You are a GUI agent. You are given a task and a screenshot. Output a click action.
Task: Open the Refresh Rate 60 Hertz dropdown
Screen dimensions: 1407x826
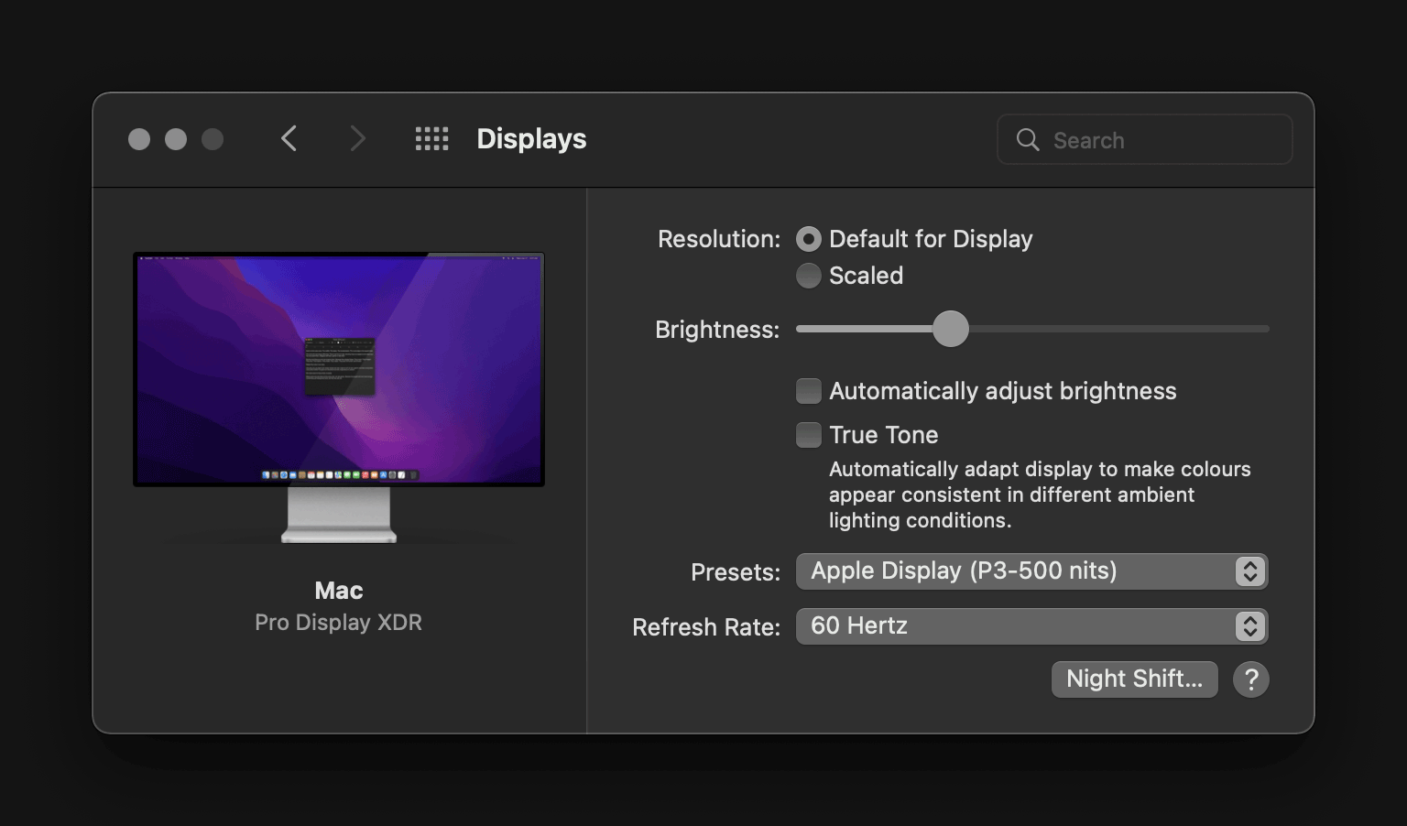tap(1032, 626)
